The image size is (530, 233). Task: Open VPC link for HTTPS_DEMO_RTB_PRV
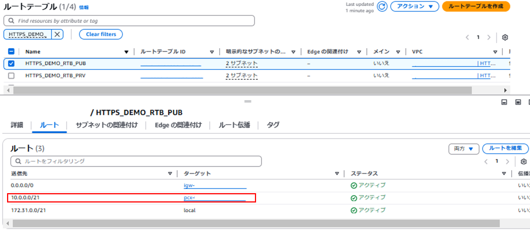pyautogui.click(x=454, y=76)
